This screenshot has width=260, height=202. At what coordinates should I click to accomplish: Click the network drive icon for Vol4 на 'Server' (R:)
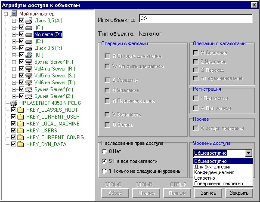[29, 69]
